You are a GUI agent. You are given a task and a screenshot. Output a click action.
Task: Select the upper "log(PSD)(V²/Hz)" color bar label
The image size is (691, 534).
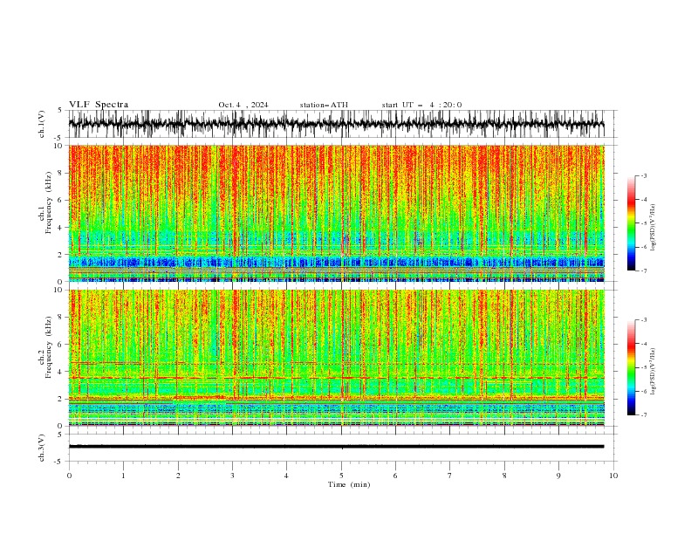tap(653, 228)
